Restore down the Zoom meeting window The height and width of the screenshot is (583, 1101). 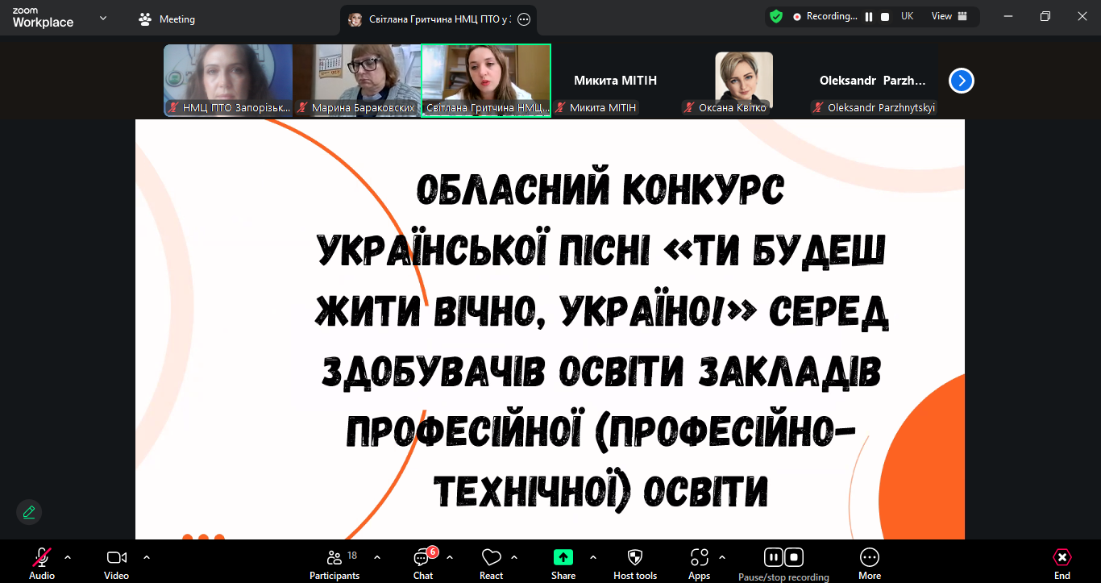[1045, 16]
